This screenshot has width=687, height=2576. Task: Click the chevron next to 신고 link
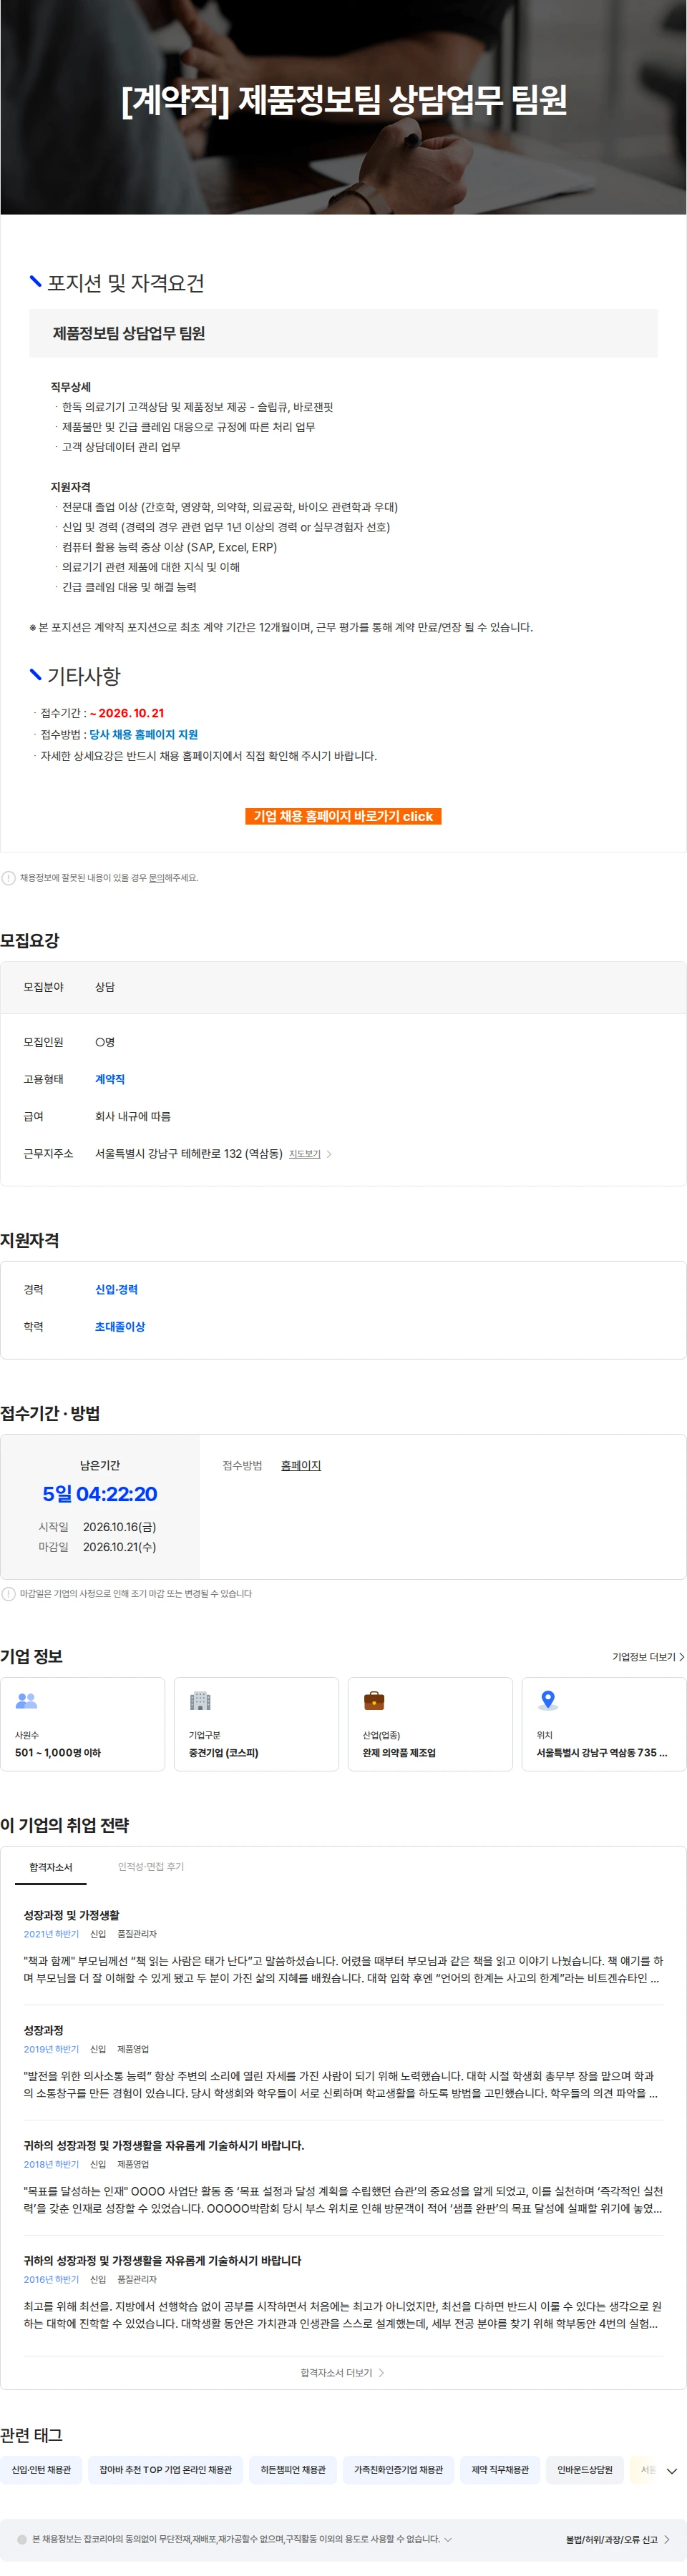[x=667, y=2540]
